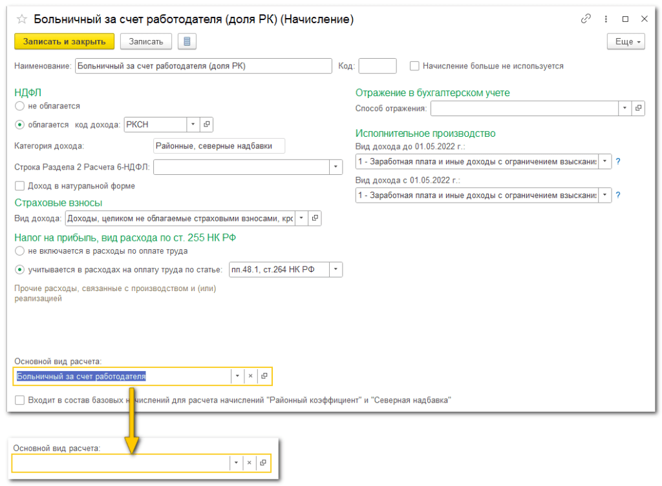Click the report list icon next to Записать

click(187, 42)
